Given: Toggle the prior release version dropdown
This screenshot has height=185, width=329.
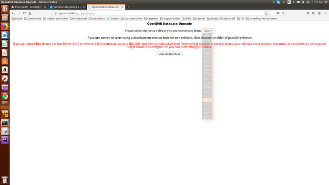Looking at the screenshot, I should [x=208, y=31].
